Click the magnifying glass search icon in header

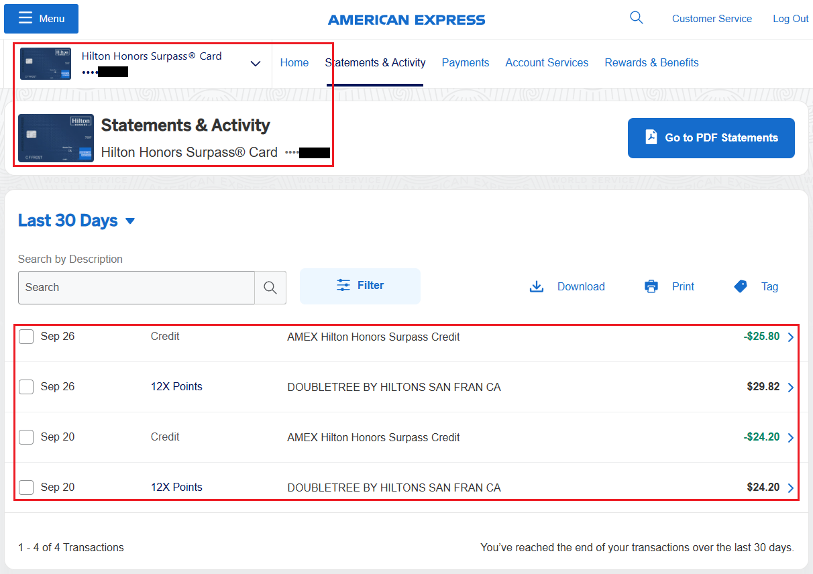(x=636, y=18)
